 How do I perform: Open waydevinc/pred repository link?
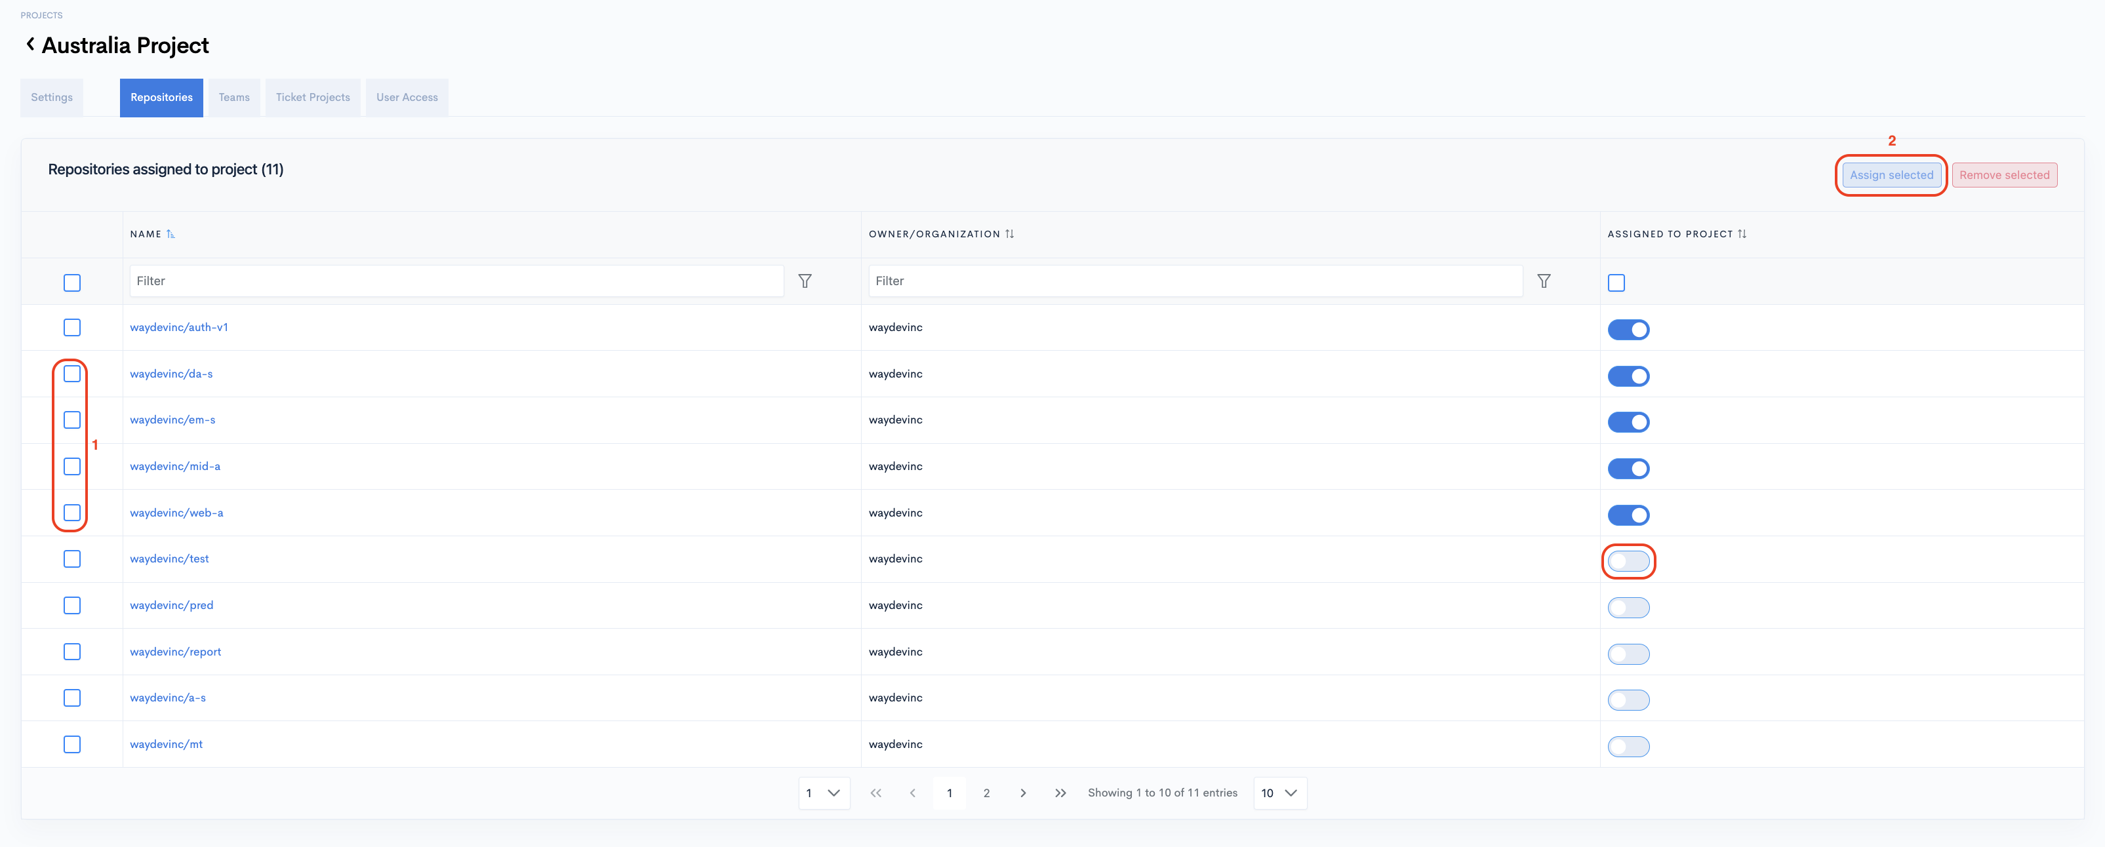tap(172, 605)
